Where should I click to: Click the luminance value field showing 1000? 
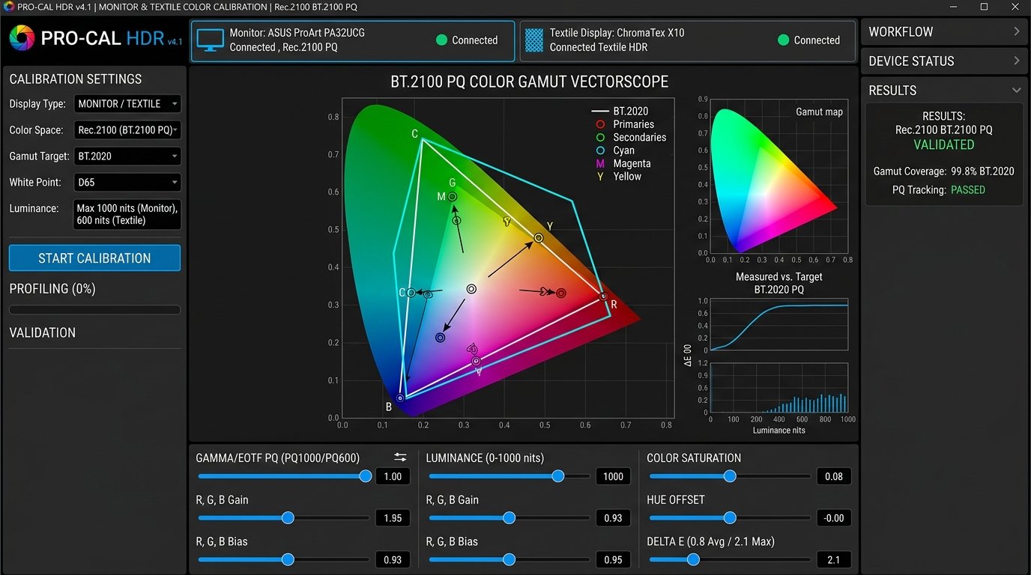coord(613,476)
